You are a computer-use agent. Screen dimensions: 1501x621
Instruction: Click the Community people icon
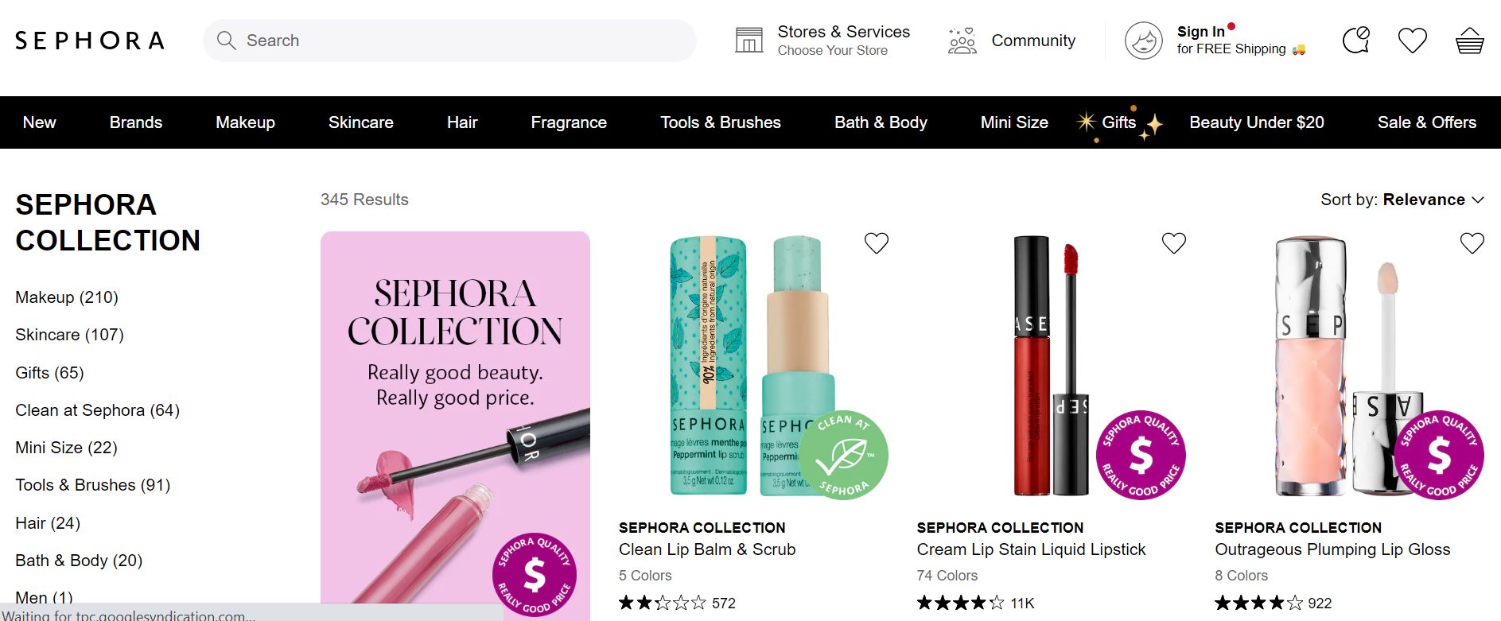(962, 41)
